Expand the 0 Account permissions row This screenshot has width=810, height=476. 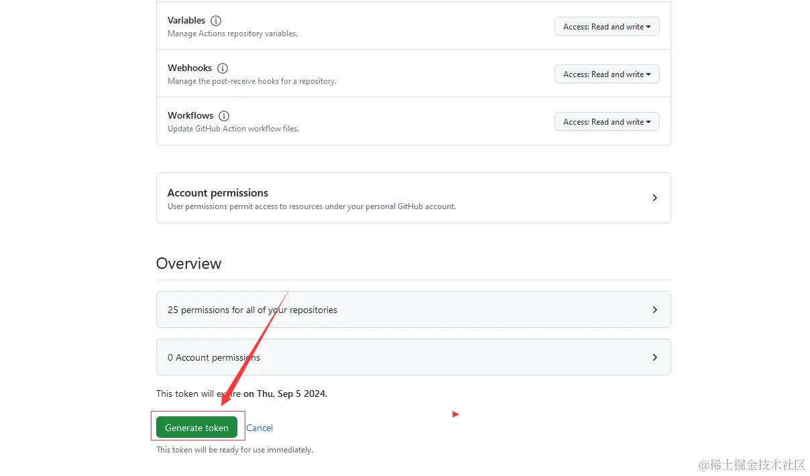pos(413,357)
